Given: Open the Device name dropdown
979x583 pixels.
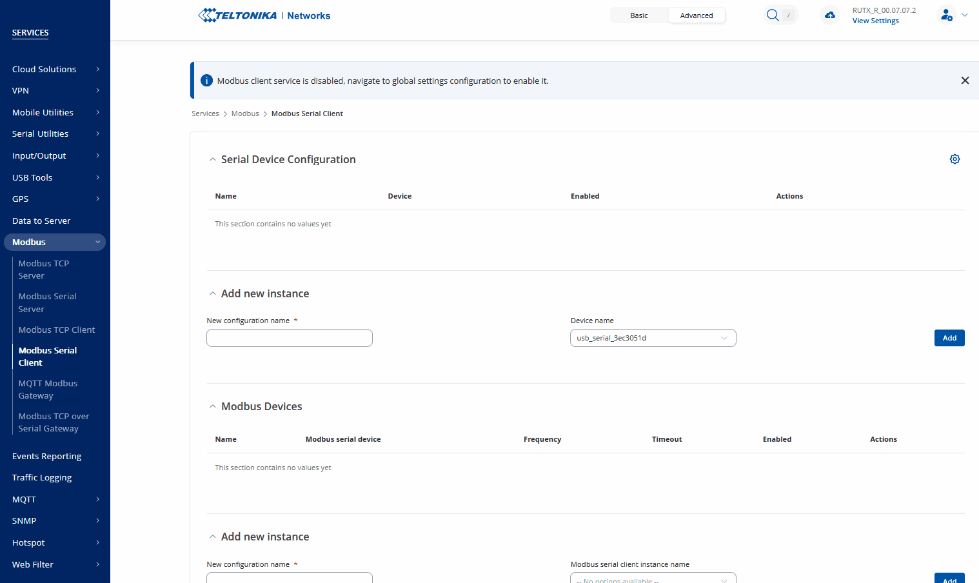Looking at the screenshot, I should pyautogui.click(x=653, y=338).
